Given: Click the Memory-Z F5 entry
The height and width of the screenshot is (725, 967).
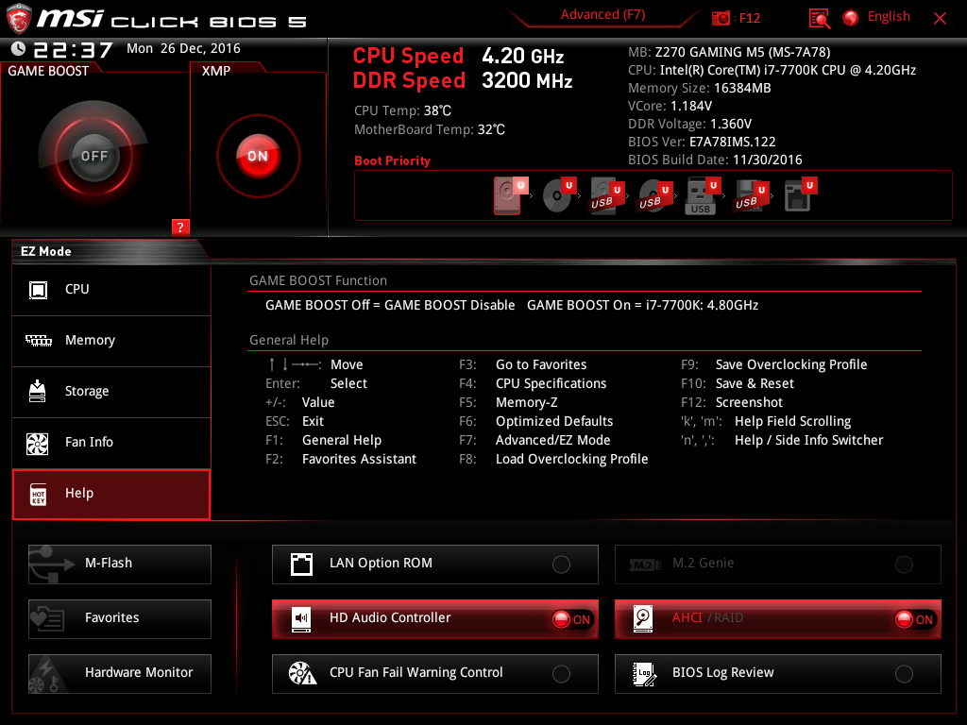Looking at the screenshot, I should [x=508, y=402].
